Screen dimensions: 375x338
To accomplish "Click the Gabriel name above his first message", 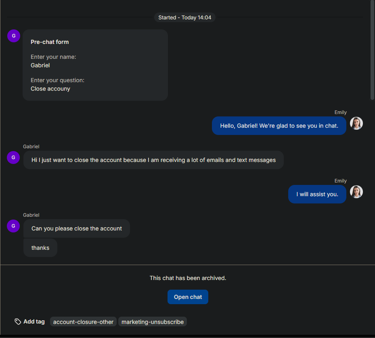I will (x=31, y=147).
